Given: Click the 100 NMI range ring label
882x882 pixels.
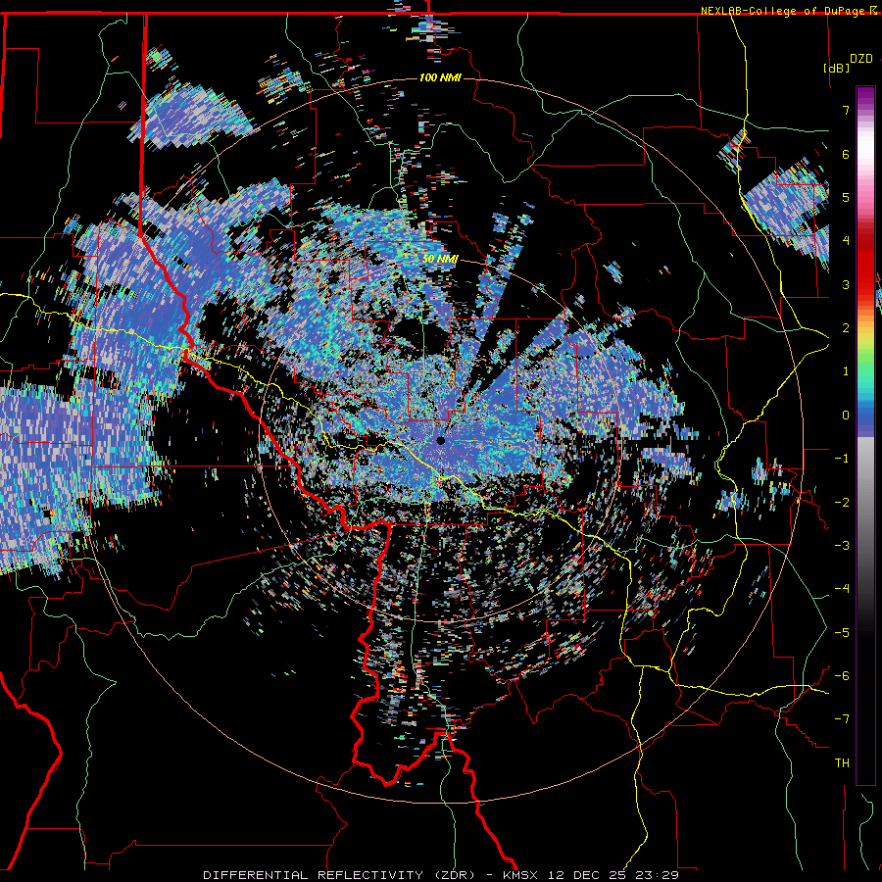Looking at the screenshot, I should coord(440,77).
